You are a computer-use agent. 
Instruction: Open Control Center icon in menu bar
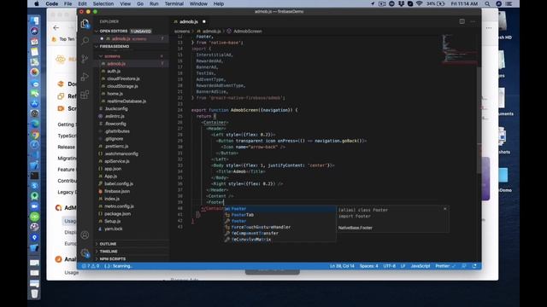coord(509,3)
